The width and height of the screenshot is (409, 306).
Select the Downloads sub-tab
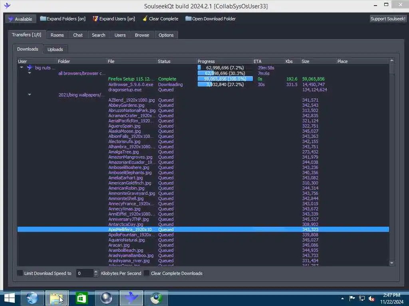click(x=28, y=49)
